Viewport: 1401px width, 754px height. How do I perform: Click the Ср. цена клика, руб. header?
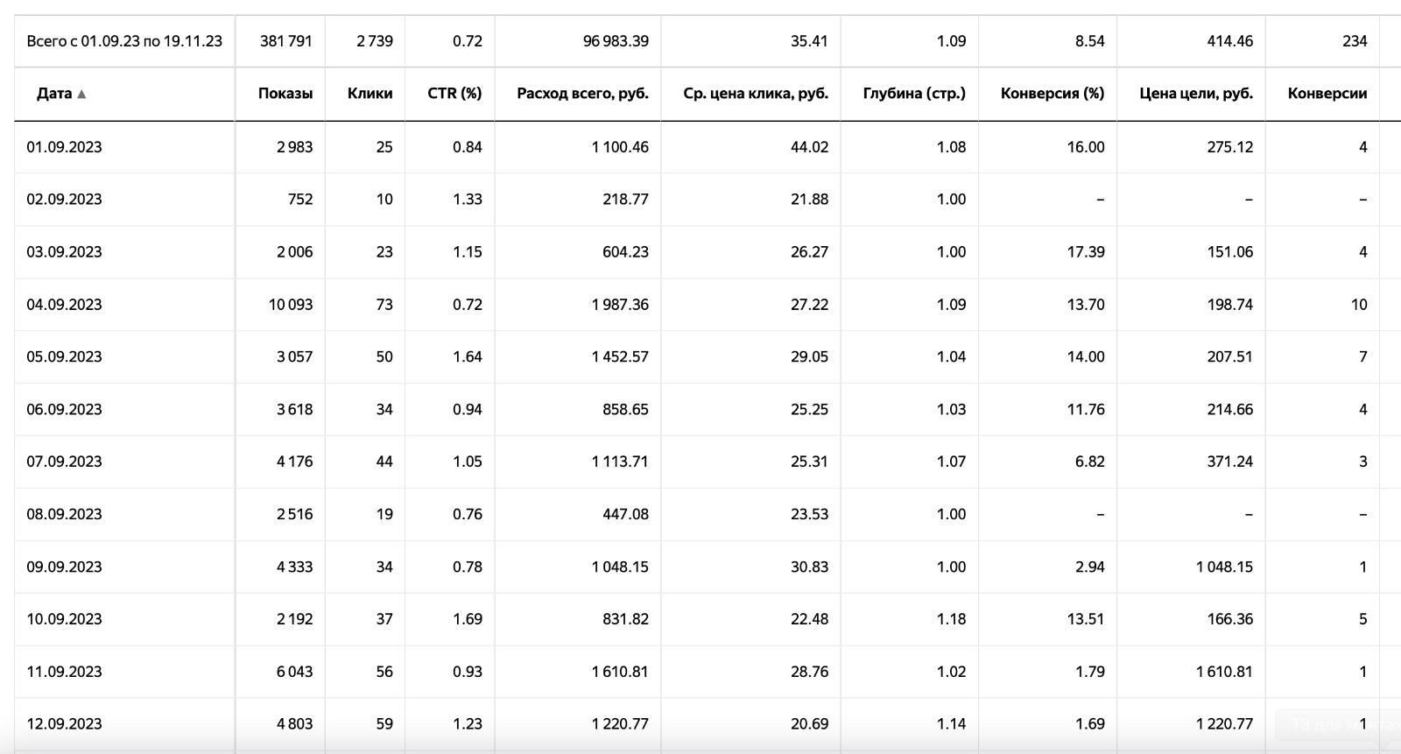tap(756, 94)
